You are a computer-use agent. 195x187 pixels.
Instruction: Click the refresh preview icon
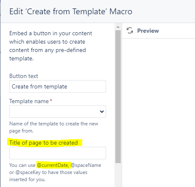130,31
